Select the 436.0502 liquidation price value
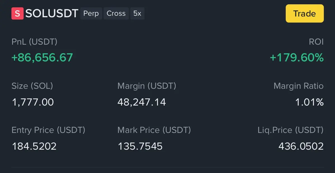Screen dimensions: 335x173 tap(301, 146)
